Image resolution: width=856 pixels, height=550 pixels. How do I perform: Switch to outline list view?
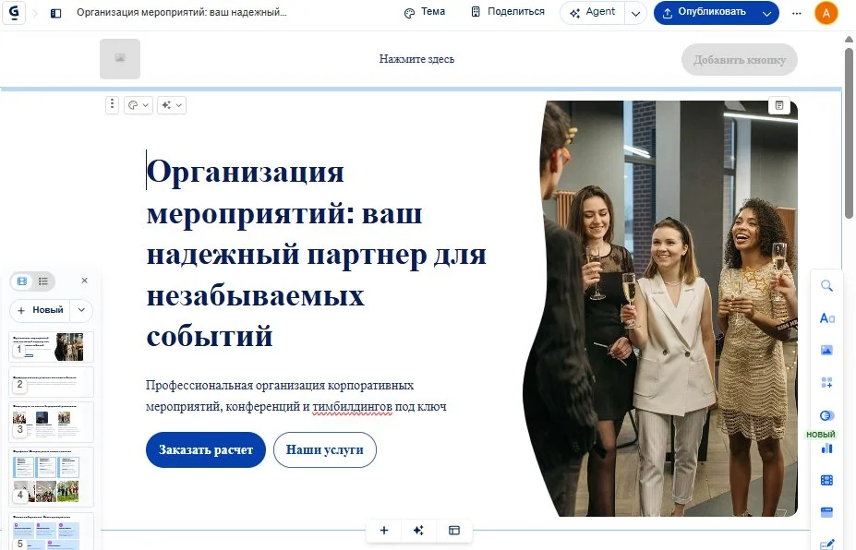[43, 281]
